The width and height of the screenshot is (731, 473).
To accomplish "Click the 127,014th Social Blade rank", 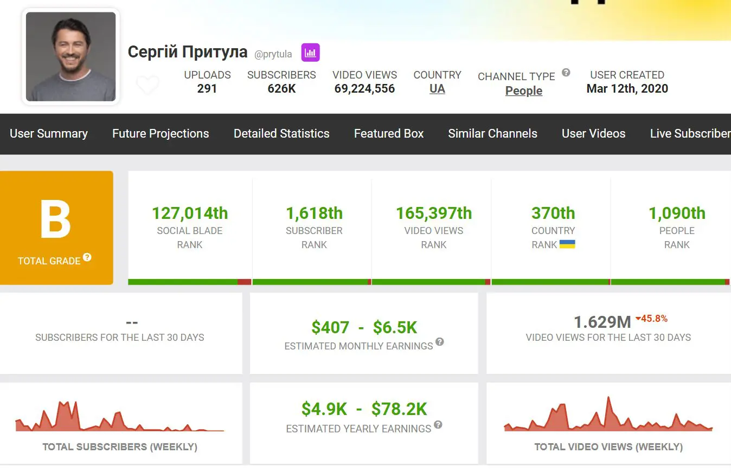I will pos(190,213).
